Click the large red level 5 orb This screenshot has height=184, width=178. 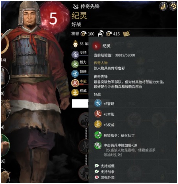click(53, 18)
